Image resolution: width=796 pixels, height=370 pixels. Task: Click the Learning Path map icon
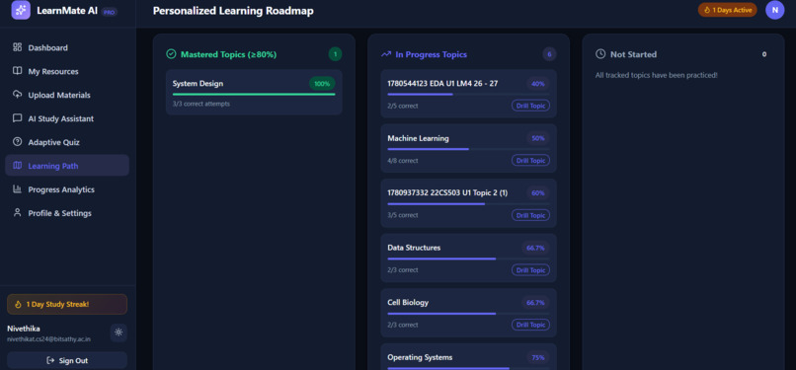click(17, 165)
